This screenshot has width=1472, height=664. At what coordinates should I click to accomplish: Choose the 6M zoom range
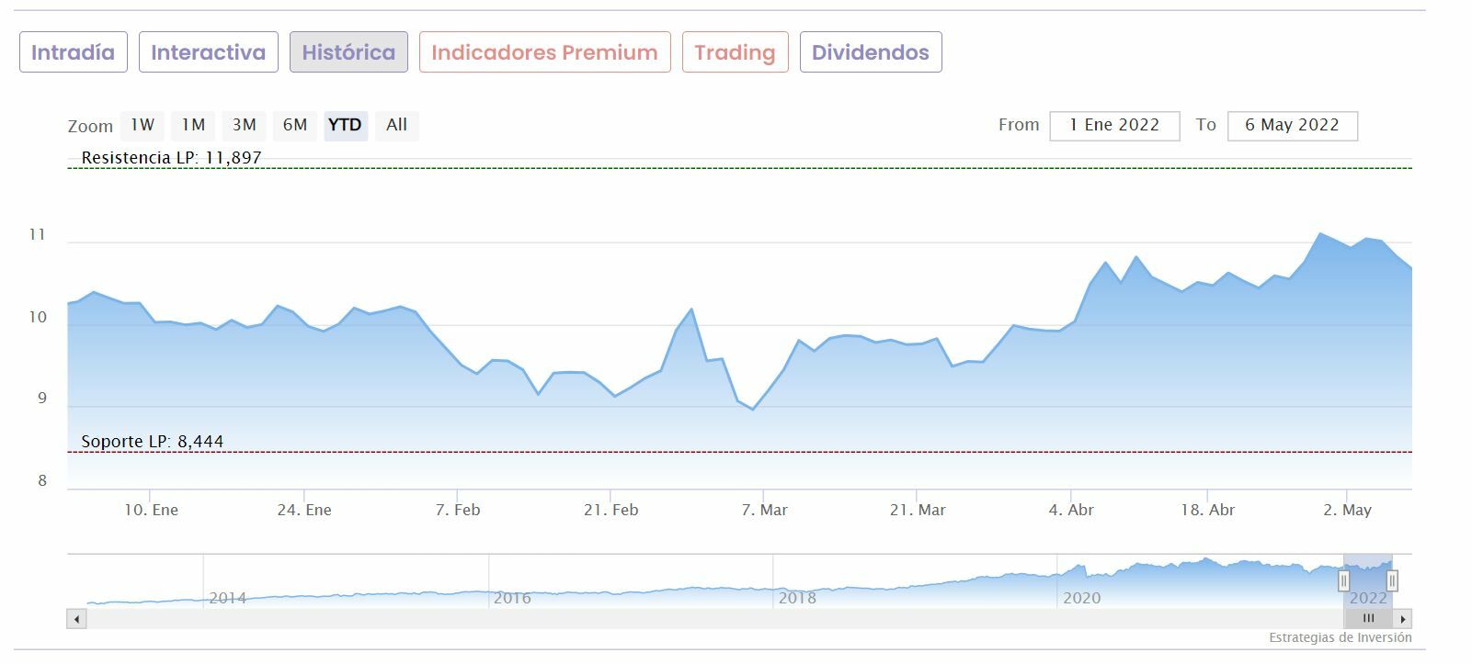point(295,125)
